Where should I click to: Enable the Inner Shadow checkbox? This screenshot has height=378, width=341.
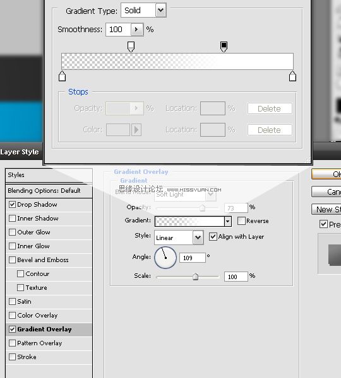[12, 218]
